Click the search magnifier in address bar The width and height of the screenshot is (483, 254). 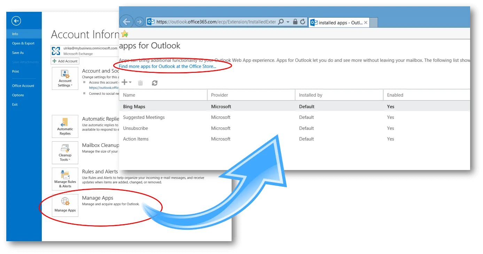(281, 22)
